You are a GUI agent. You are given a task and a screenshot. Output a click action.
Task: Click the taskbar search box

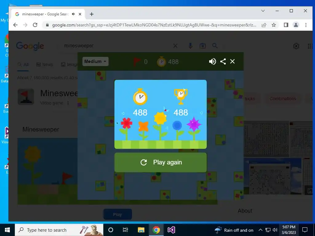[x=59, y=230]
